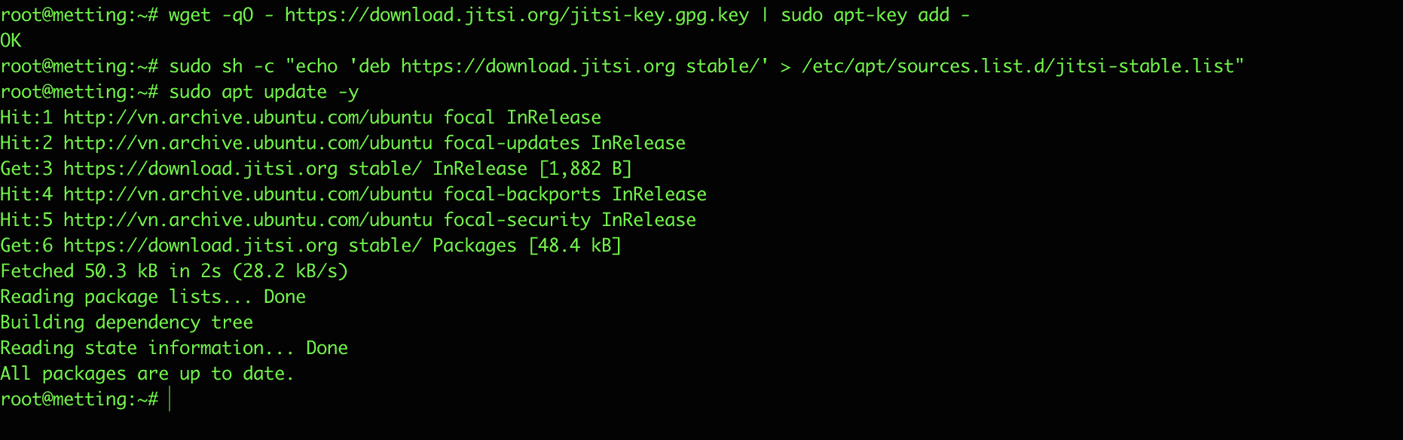This screenshot has height=440, width=1403.
Task: Click the 'Fetched 50.3 kB' line
Action: (174, 271)
